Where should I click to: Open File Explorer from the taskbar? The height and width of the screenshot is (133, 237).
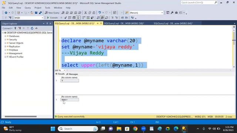point(119,129)
